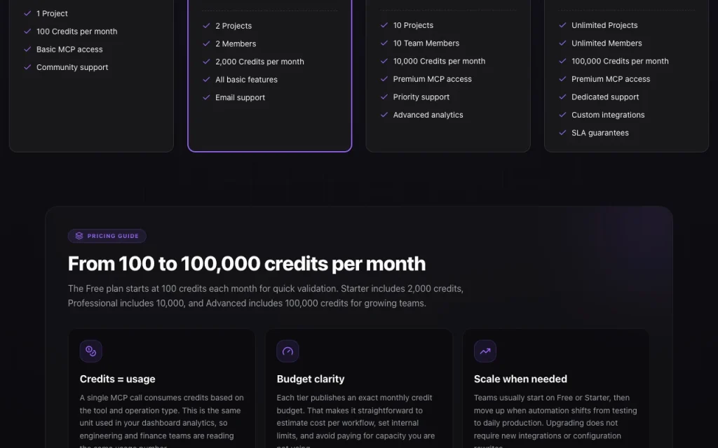This screenshot has height=448, width=718.
Task: Click the checkmark next to SLA guarantees
Action: [562, 132]
